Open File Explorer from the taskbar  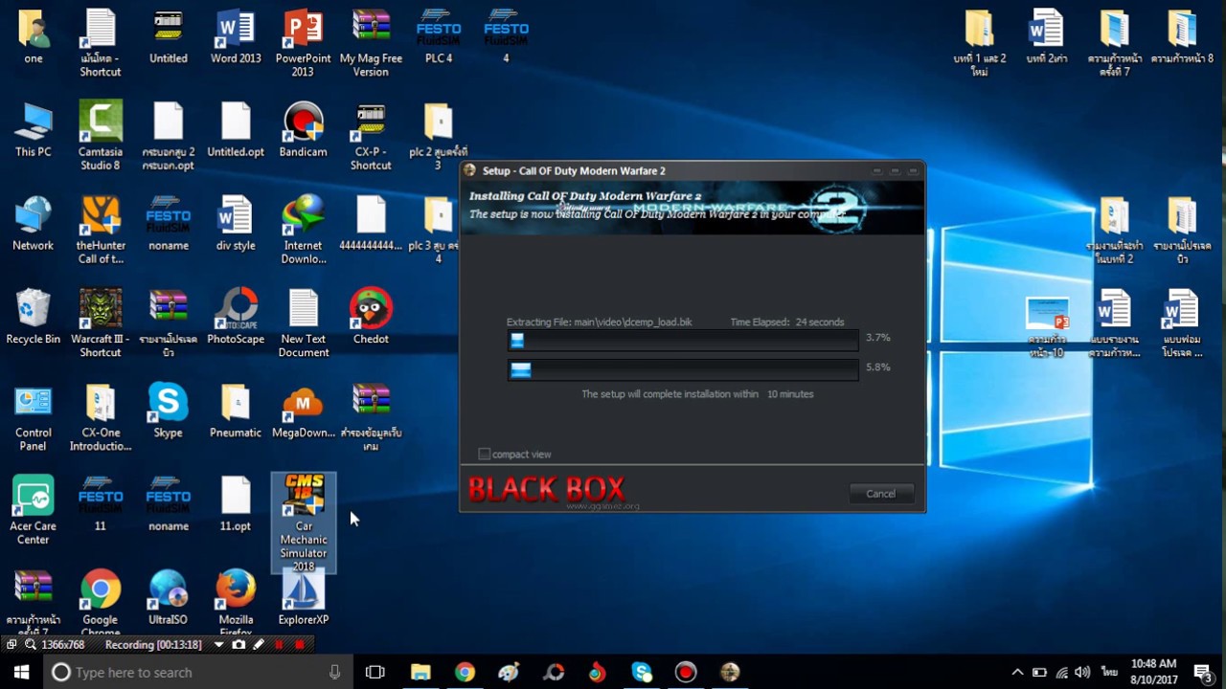coord(420,672)
